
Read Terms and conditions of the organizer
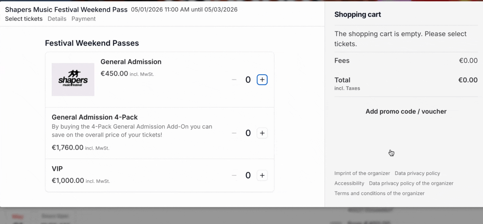[379, 193]
